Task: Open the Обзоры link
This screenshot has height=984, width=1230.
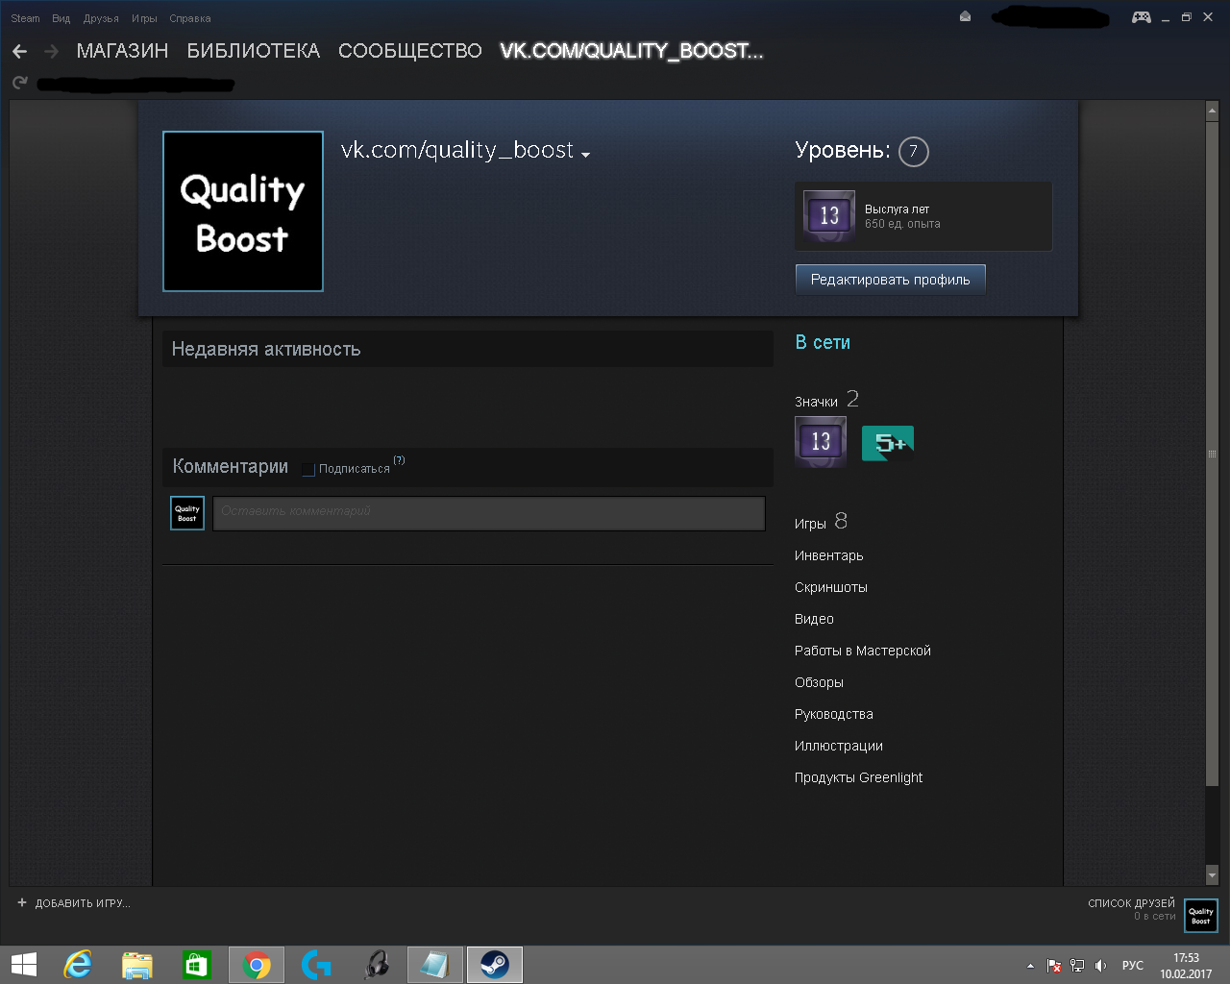Action: (819, 682)
